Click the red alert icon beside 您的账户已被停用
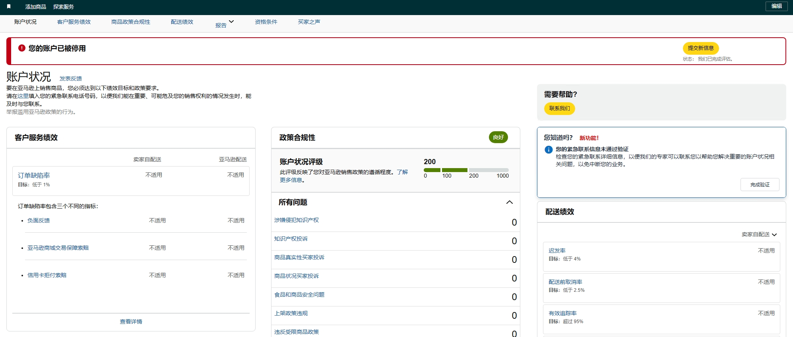793x337 pixels. click(x=22, y=48)
